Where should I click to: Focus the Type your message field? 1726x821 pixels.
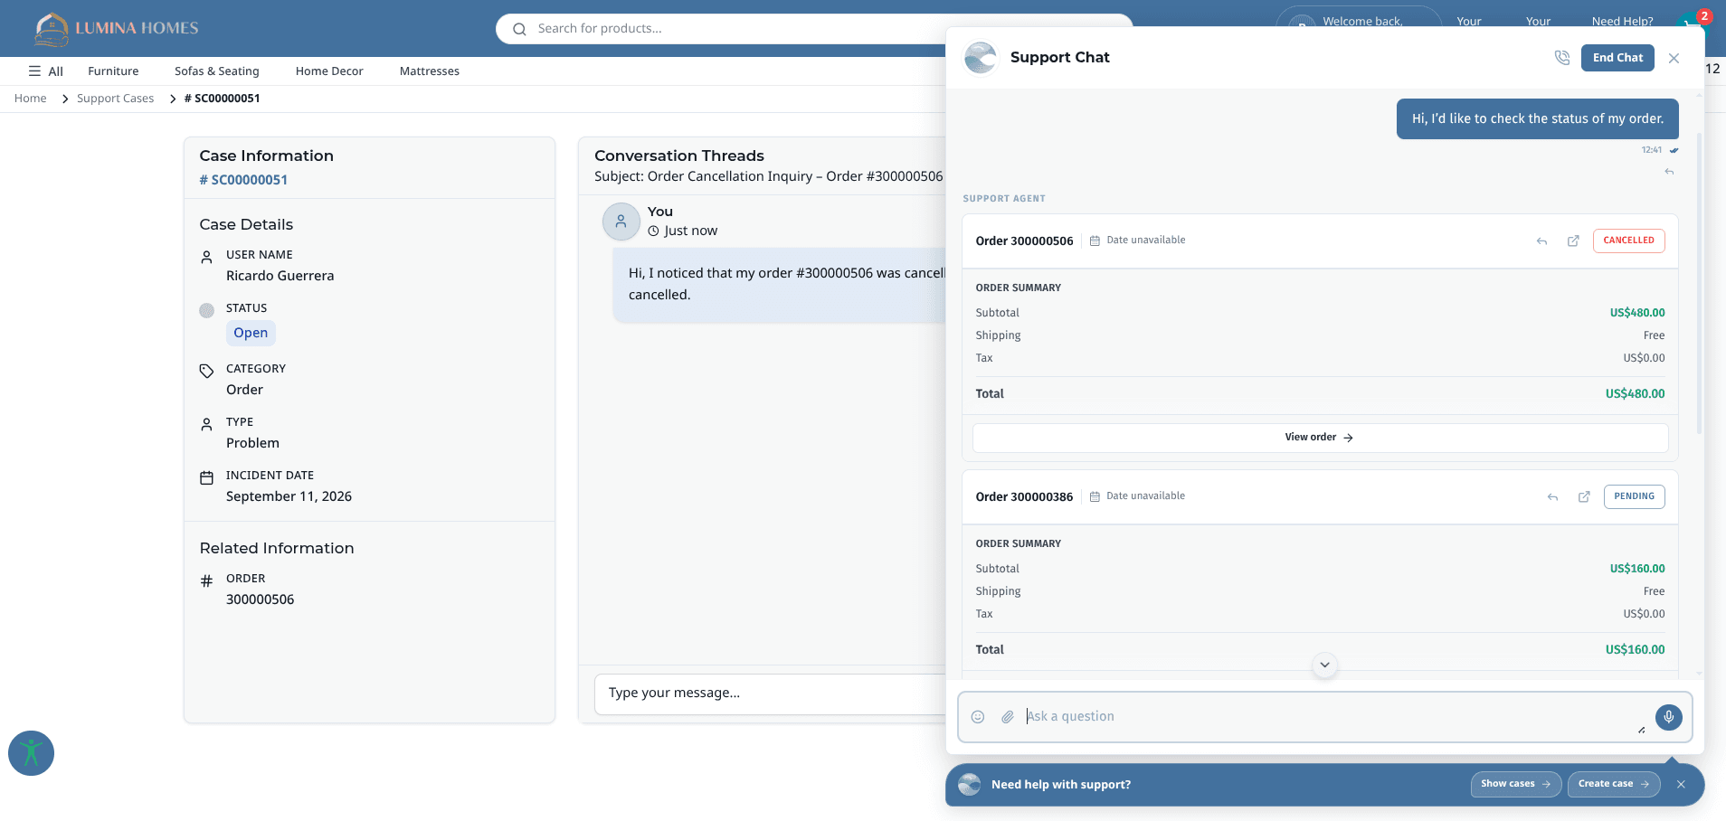(x=771, y=694)
